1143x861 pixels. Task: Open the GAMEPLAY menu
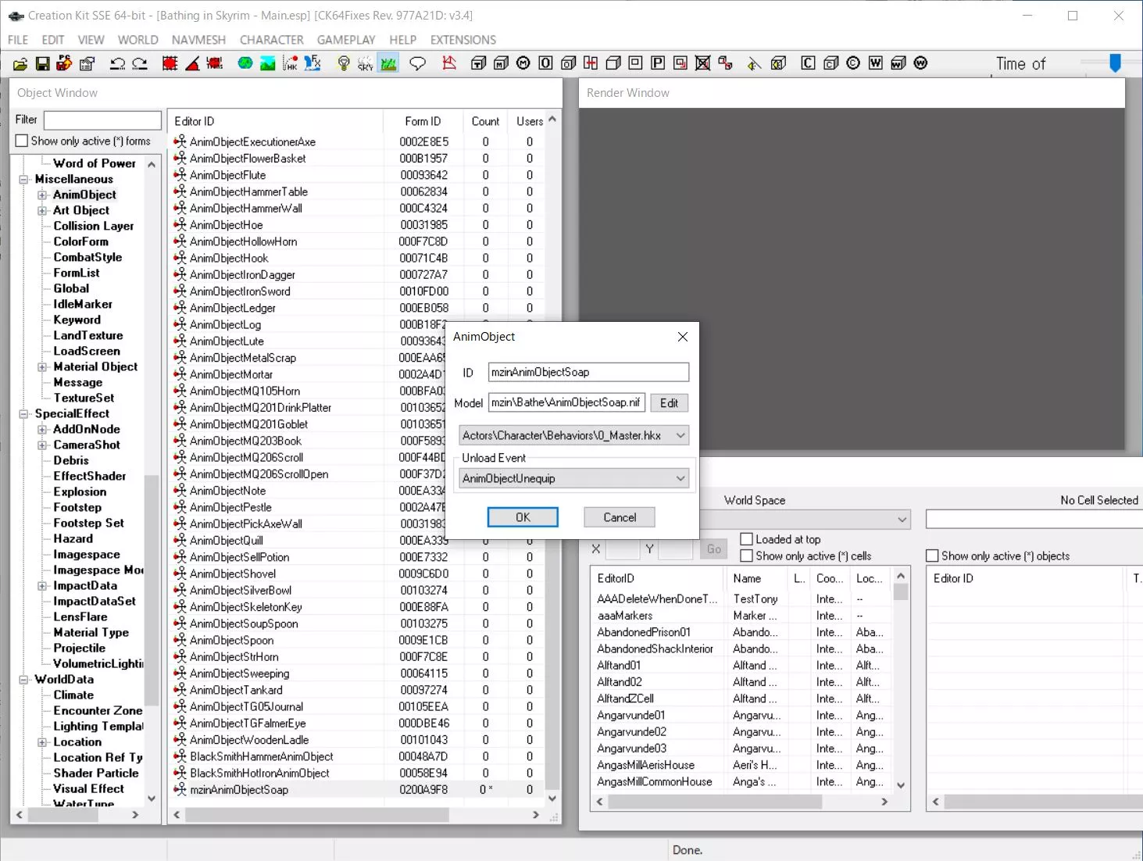346,40
